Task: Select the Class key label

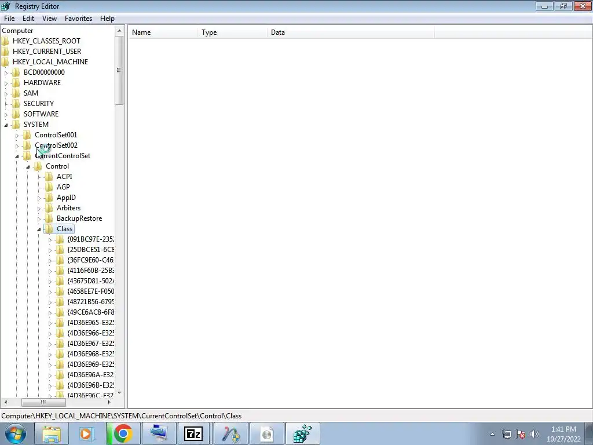Action: pos(64,229)
